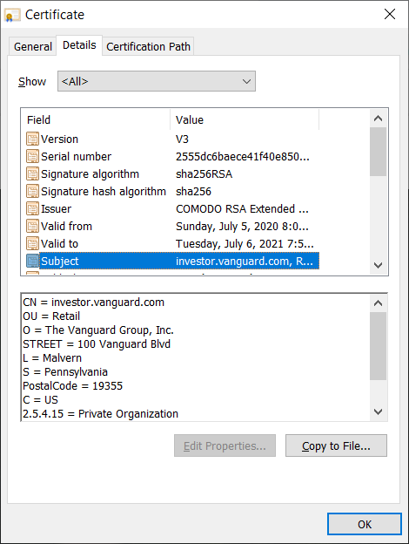
Task: Select the Issuer value COMODO RSA Extended
Action: pyautogui.click(x=242, y=209)
